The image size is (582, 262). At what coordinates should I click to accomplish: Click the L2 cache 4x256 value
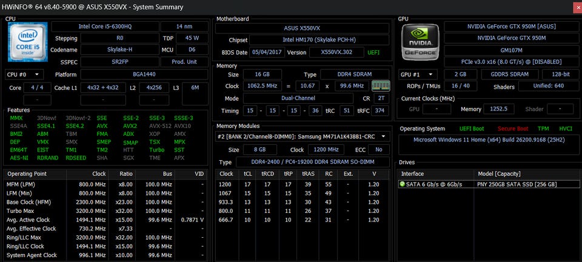click(x=153, y=88)
